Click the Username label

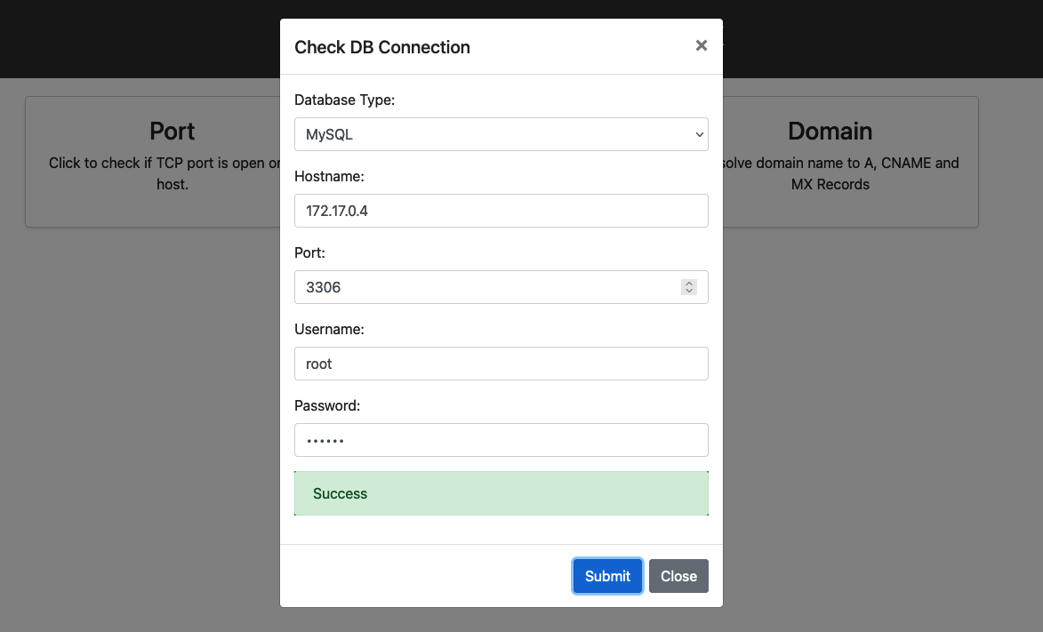(x=329, y=329)
